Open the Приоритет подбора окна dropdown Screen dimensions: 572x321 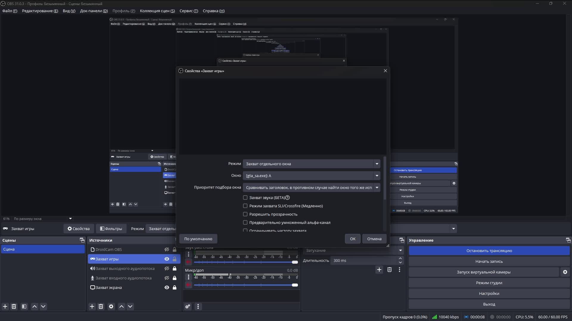coord(311,188)
